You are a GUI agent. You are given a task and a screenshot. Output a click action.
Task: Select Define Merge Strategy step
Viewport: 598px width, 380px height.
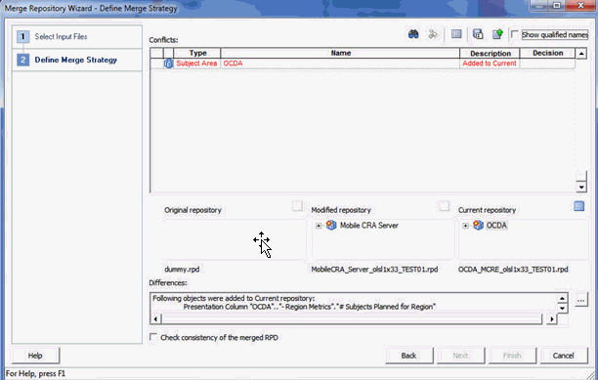click(x=76, y=60)
